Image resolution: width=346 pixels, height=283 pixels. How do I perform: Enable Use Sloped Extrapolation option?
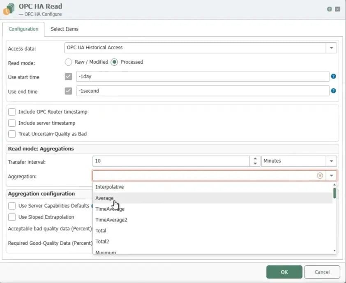point(12,217)
